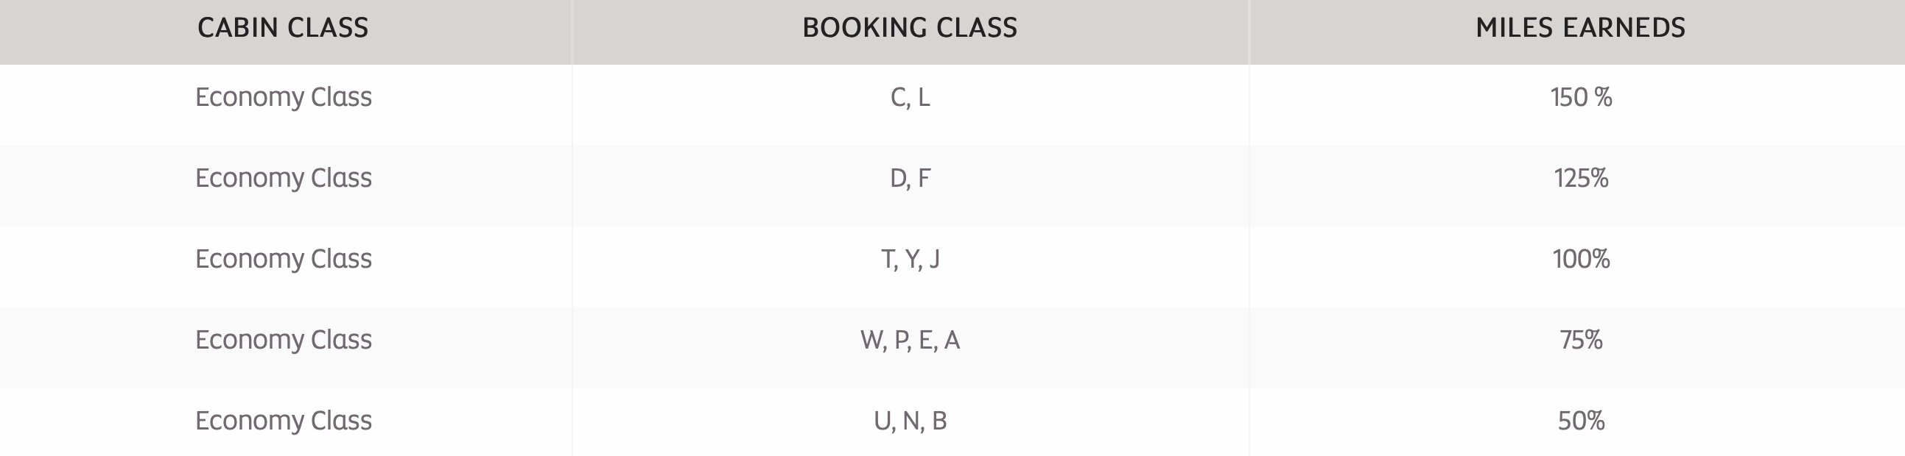Click Economy Class in the T, Y, J row
1905x456 pixels.
[x=283, y=259]
